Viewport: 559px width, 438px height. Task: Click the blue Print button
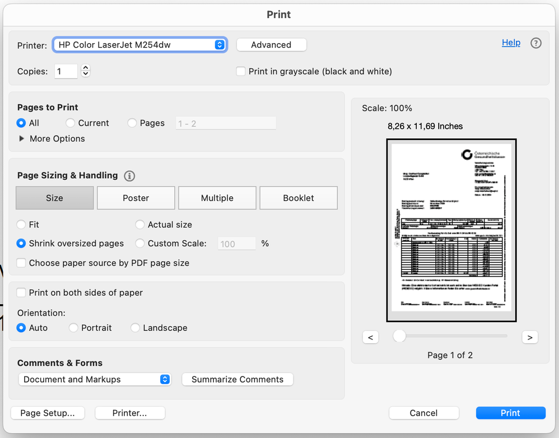pyautogui.click(x=510, y=413)
